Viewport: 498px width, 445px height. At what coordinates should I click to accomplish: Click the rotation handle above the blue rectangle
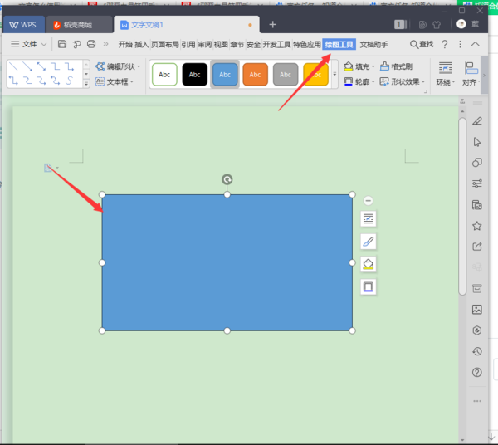coord(227,179)
